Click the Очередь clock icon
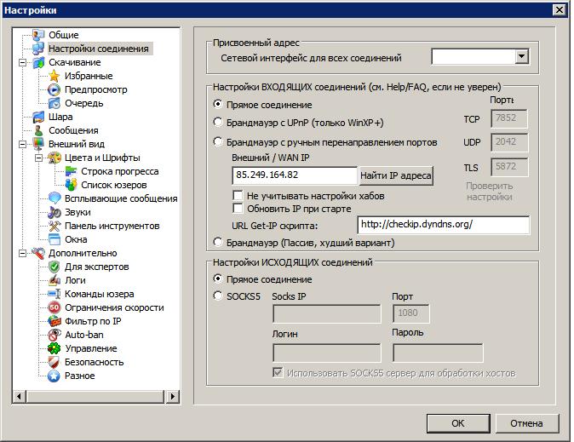Viewport: 574px width, 442px height. (x=55, y=103)
